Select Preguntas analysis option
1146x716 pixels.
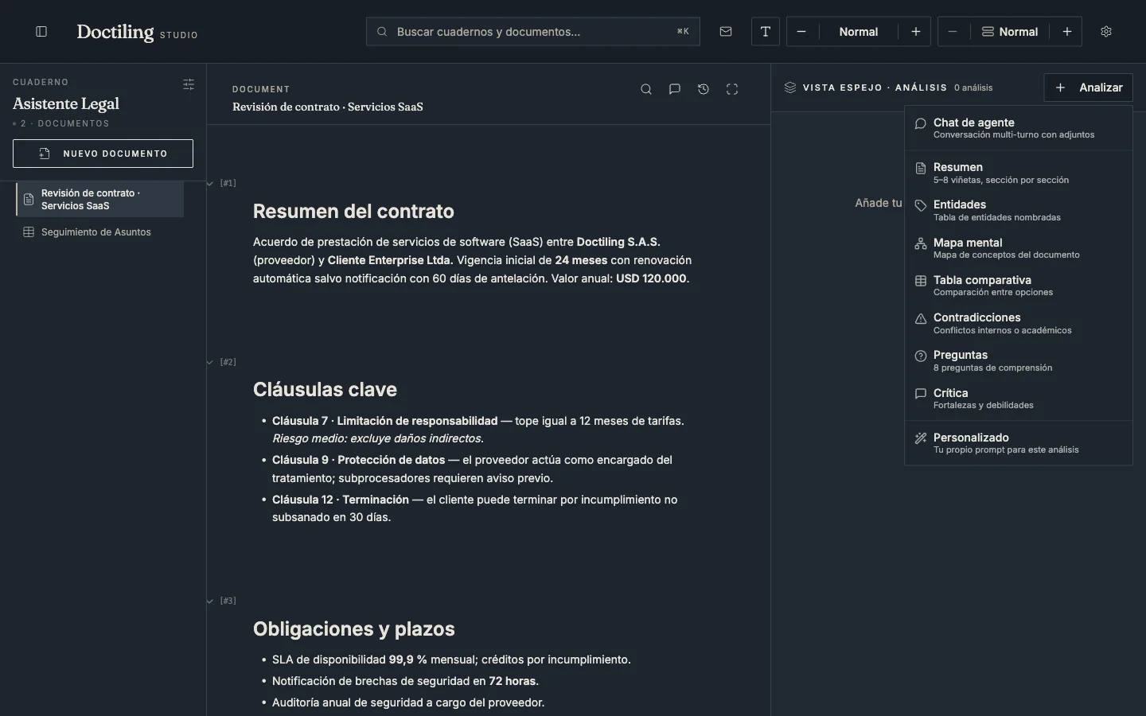tap(1019, 360)
